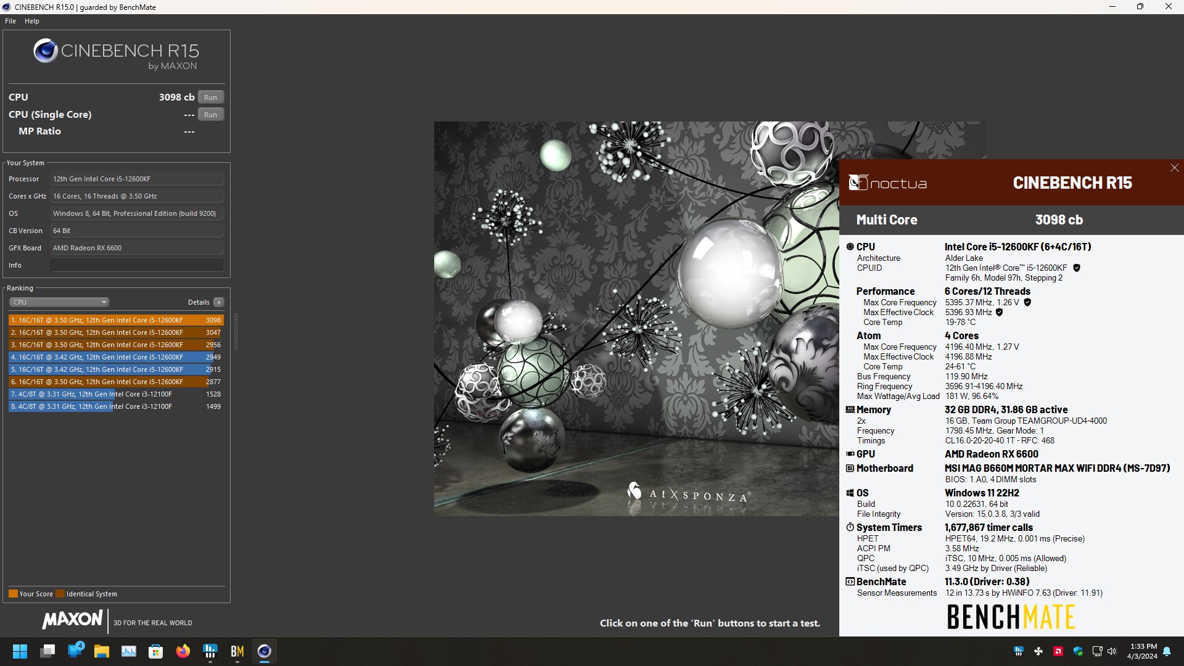Click the rendered benchmark scene image
This screenshot has width=1184, height=666.
click(x=636, y=318)
